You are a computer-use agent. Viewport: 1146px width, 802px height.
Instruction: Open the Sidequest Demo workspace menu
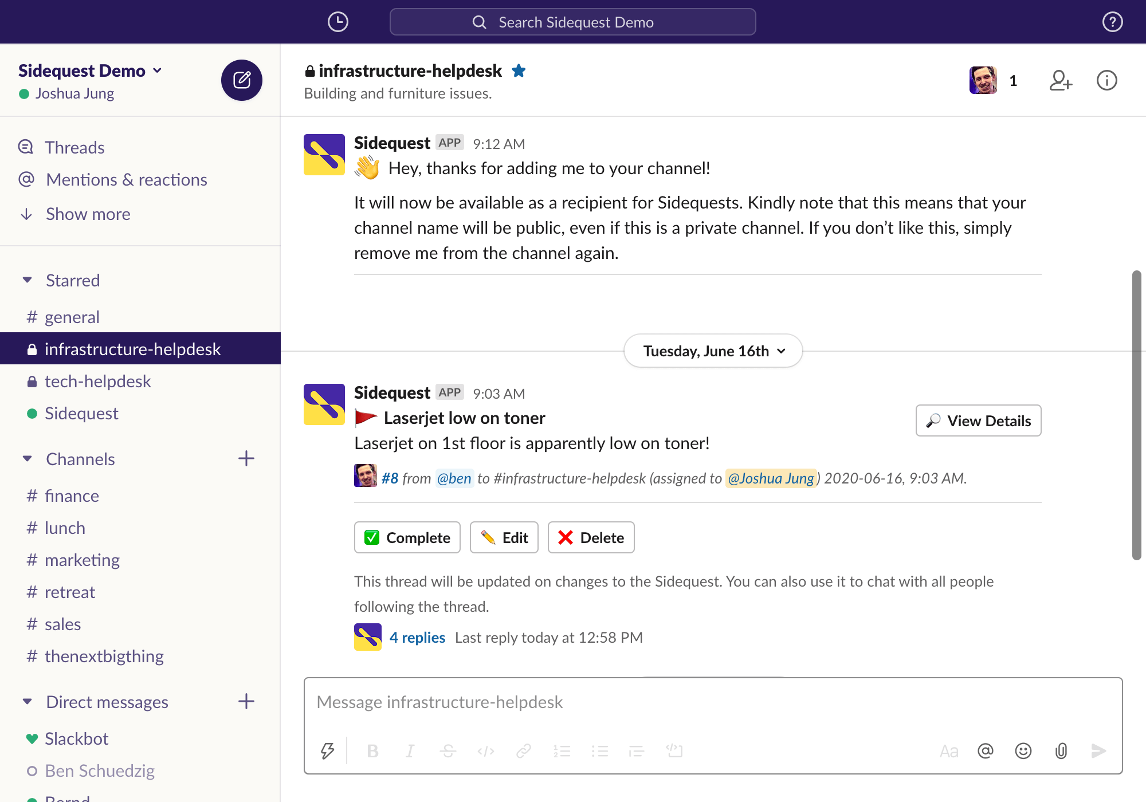90,70
